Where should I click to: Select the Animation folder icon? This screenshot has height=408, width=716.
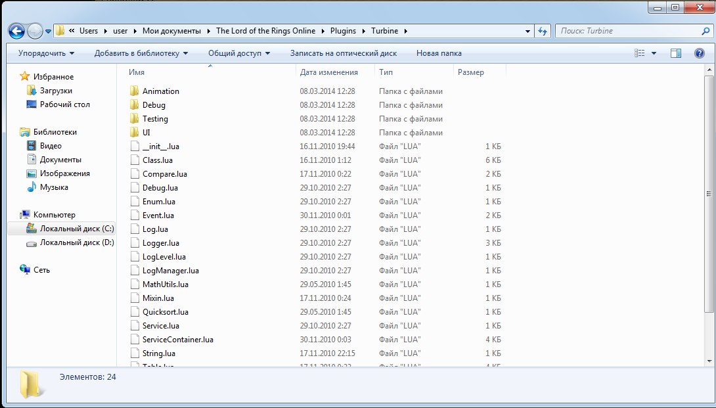134,91
